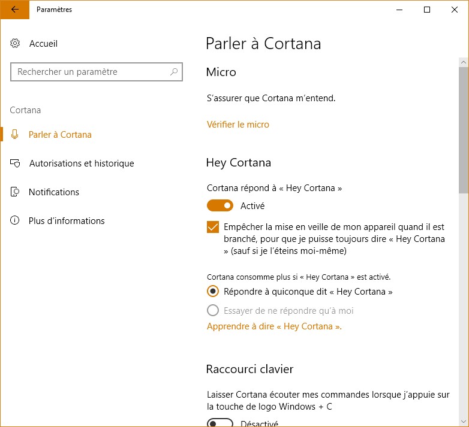The image size is (469, 427).
Task: Close the Paramètres window
Action: pos(455,10)
